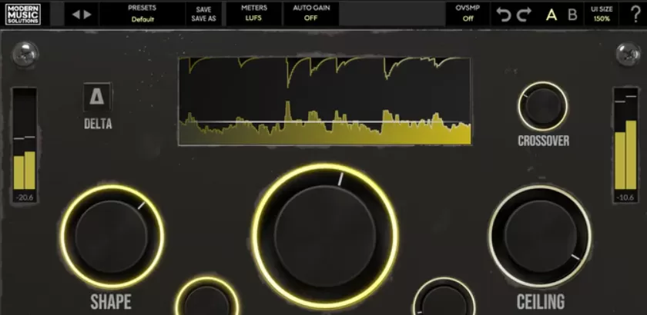This screenshot has width=647, height=315.
Task: Open the OVSMP oversampling menu
Action: click(x=468, y=13)
